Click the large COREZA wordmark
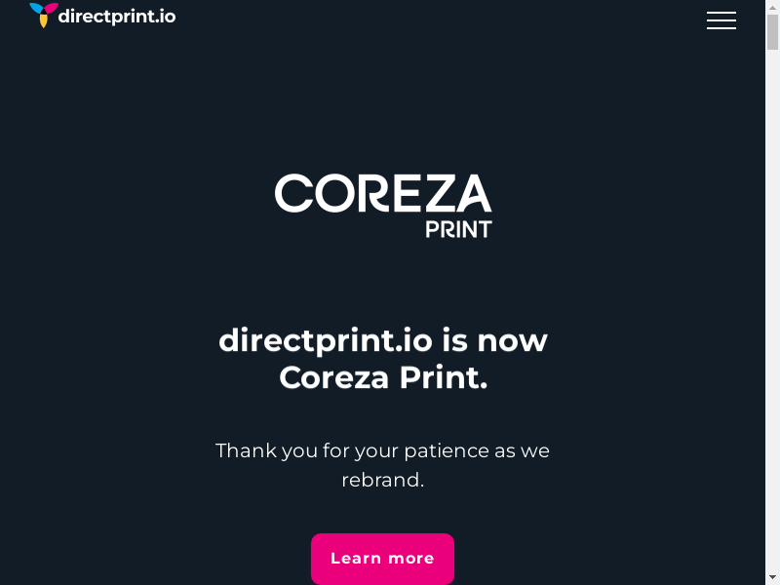The height and width of the screenshot is (585, 780). click(382, 193)
